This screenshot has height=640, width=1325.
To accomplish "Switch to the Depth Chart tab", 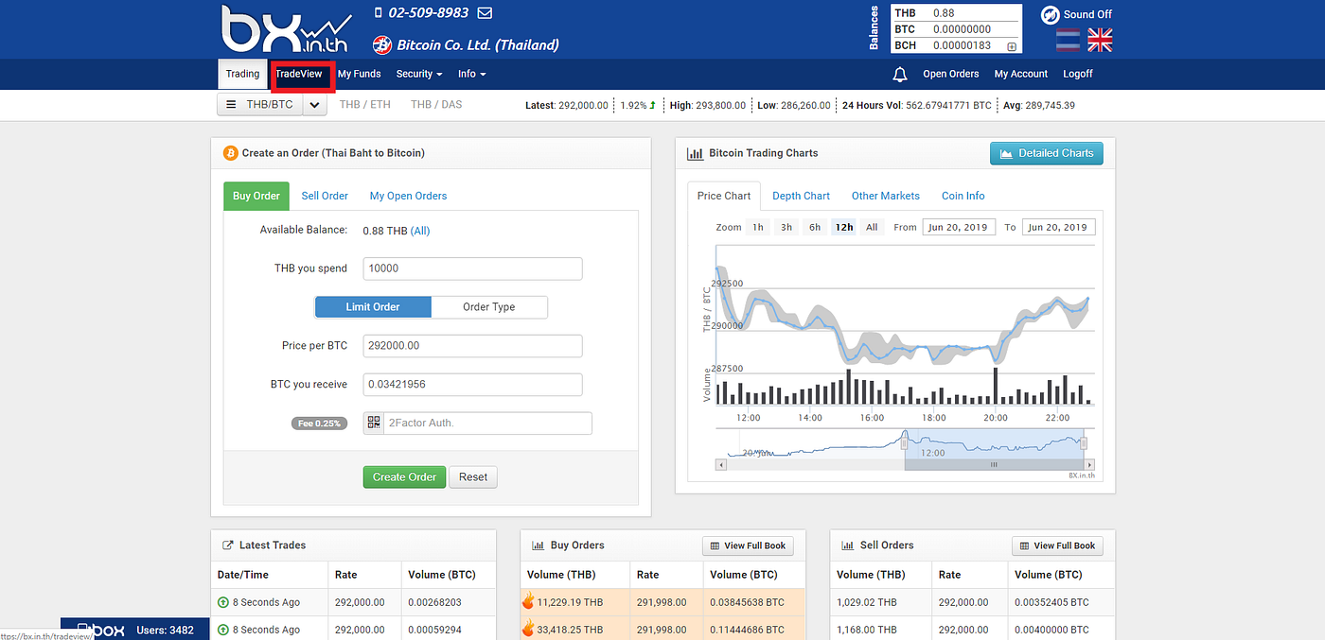I will point(801,196).
